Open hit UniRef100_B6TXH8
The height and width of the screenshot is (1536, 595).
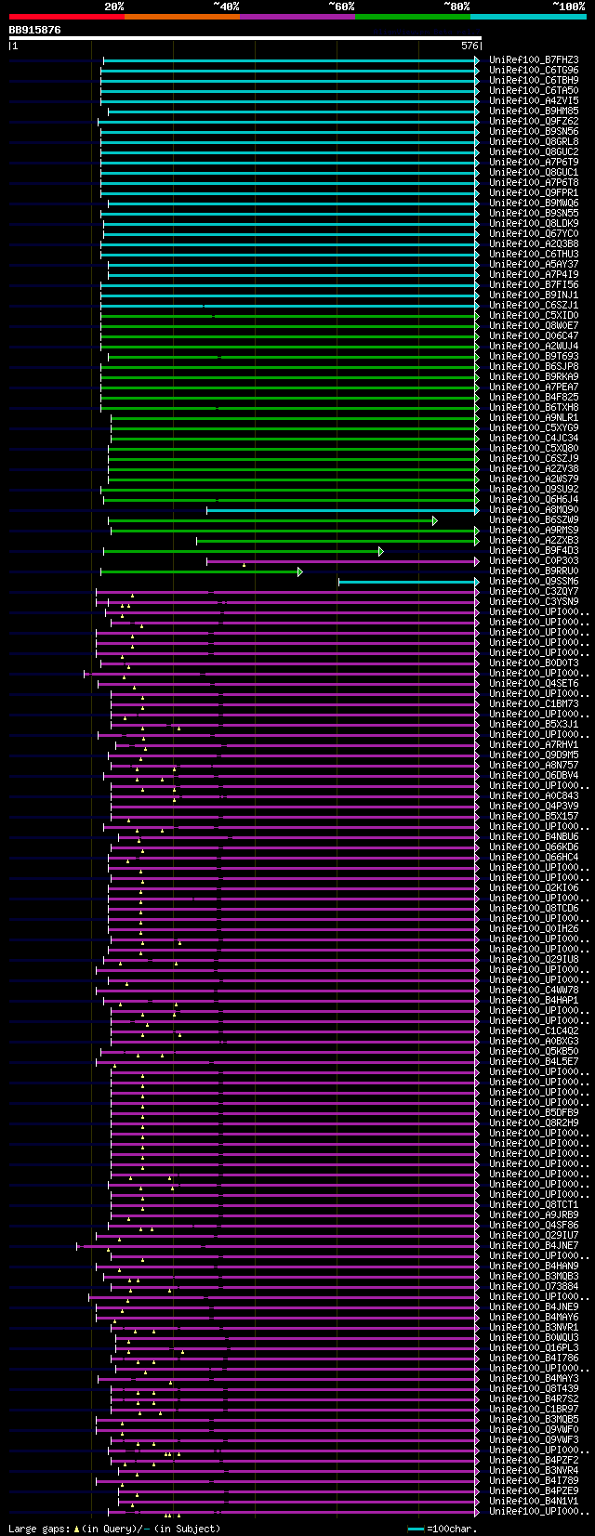point(534,407)
